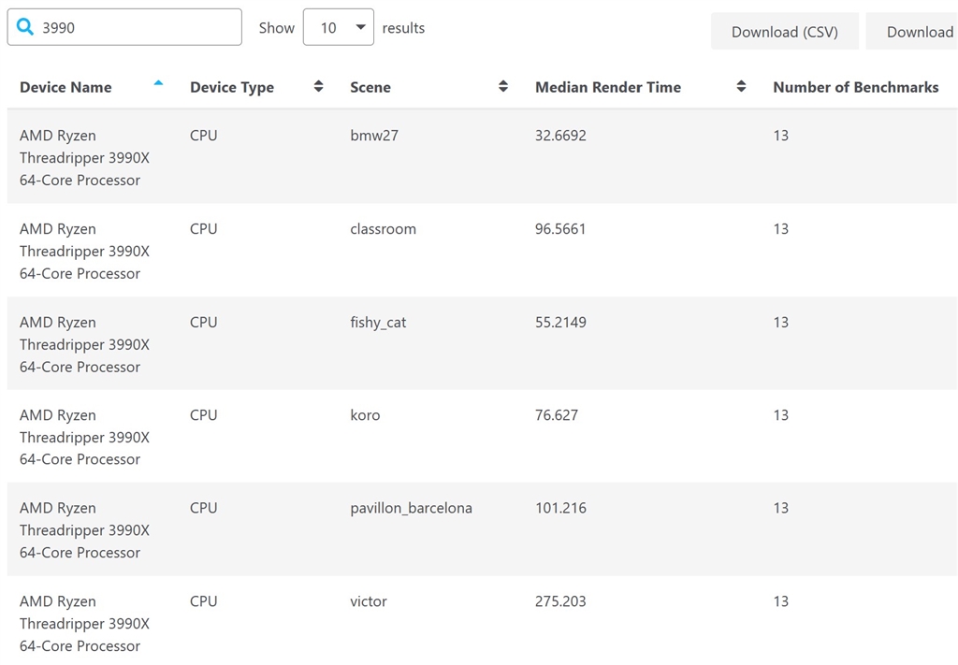Viewport: 958px width, 665px height.
Task: Click the Device Type sort arrows icon
Action: (318, 87)
